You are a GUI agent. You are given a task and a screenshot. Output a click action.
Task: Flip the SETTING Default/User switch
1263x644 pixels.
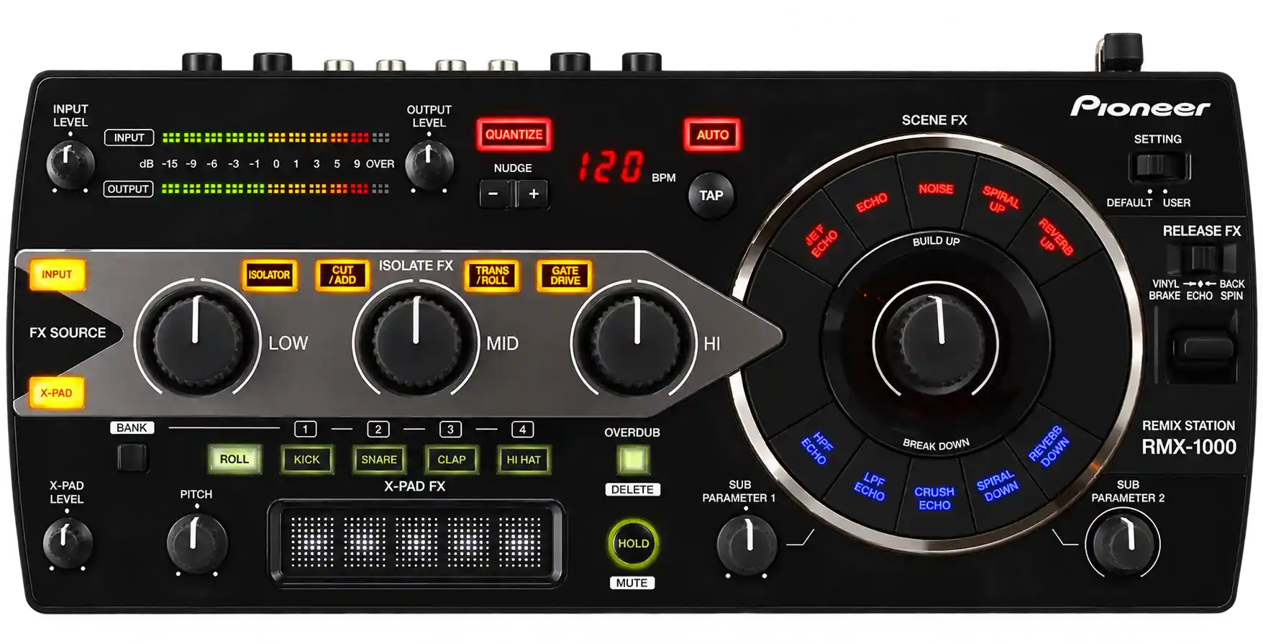pos(1159,167)
